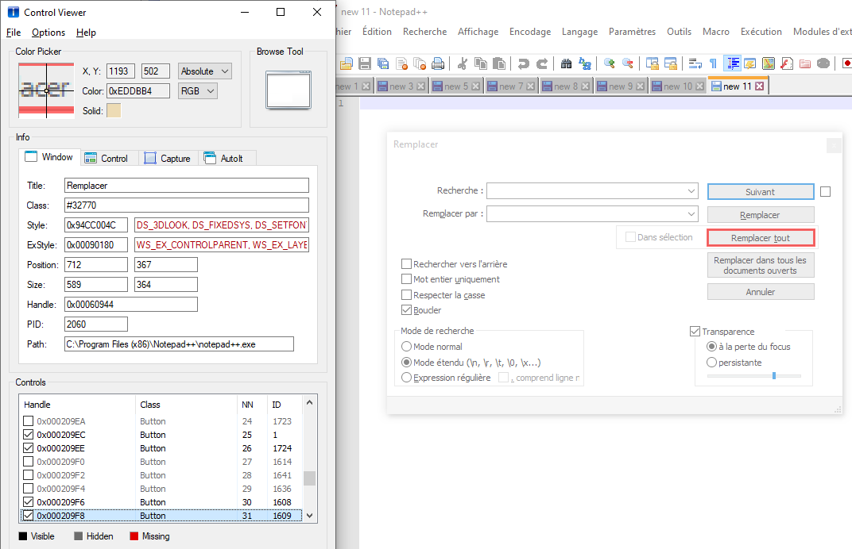Click the Solid color swatch
852x549 pixels.
tap(114, 111)
